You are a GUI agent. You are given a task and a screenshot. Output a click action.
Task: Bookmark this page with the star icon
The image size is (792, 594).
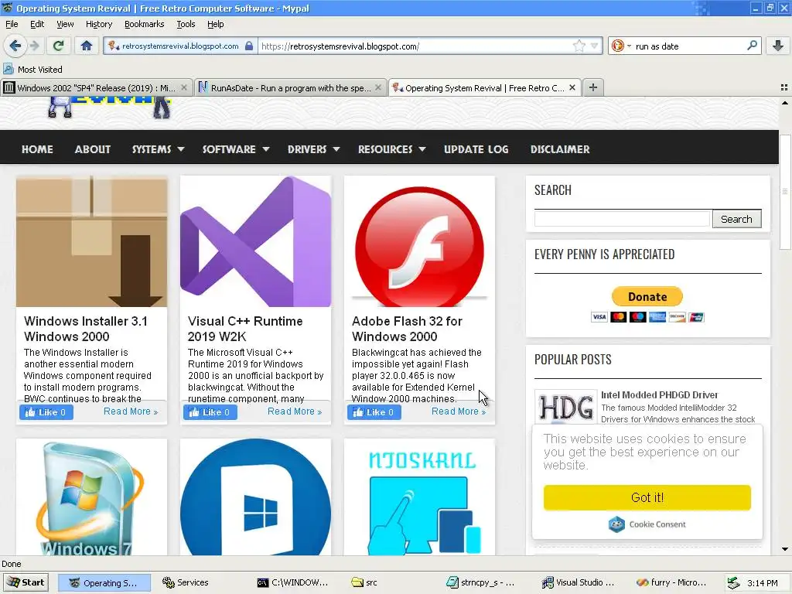[x=579, y=46]
